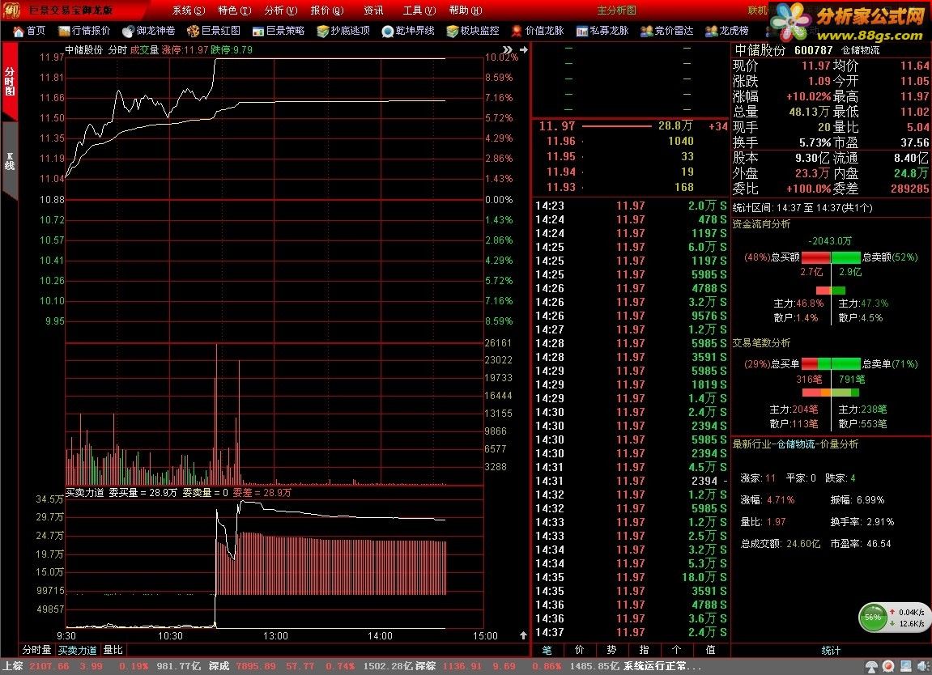Click the speaker sound icon in status bar
Image resolution: width=932 pixels, height=675 pixels.
click(x=922, y=667)
